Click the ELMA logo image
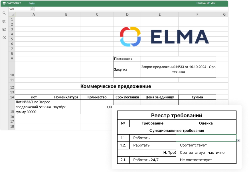The image size is (251, 172). click(164, 37)
